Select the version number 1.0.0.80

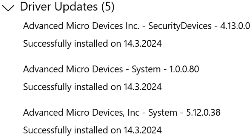click(x=184, y=69)
